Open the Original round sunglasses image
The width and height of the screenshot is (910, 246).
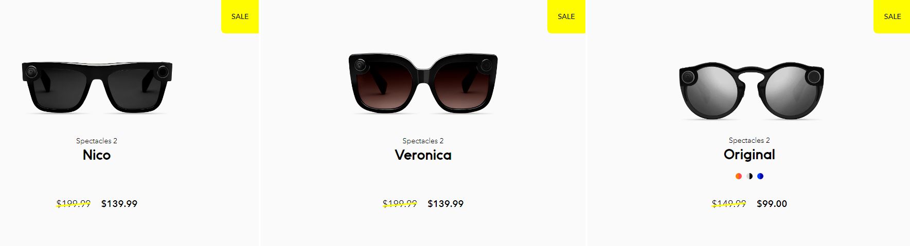pos(751,91)
